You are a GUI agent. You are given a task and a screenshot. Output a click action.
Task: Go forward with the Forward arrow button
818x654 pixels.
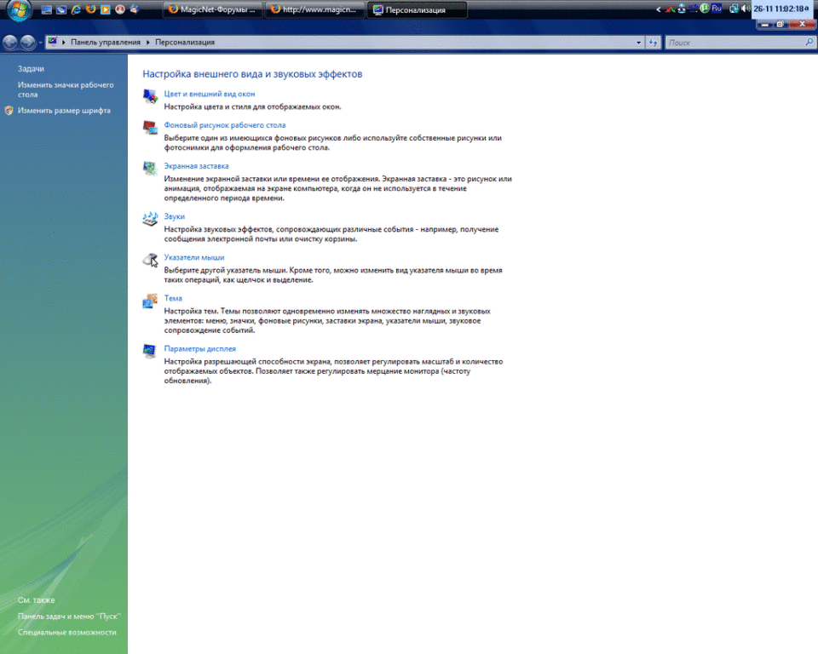27,43
